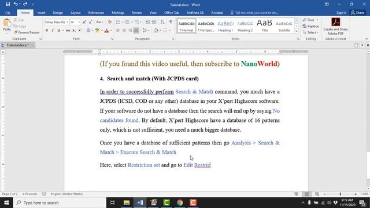Switch to Web Layout view in status bar
370x208 pixels.
click(x=317, y=194)
